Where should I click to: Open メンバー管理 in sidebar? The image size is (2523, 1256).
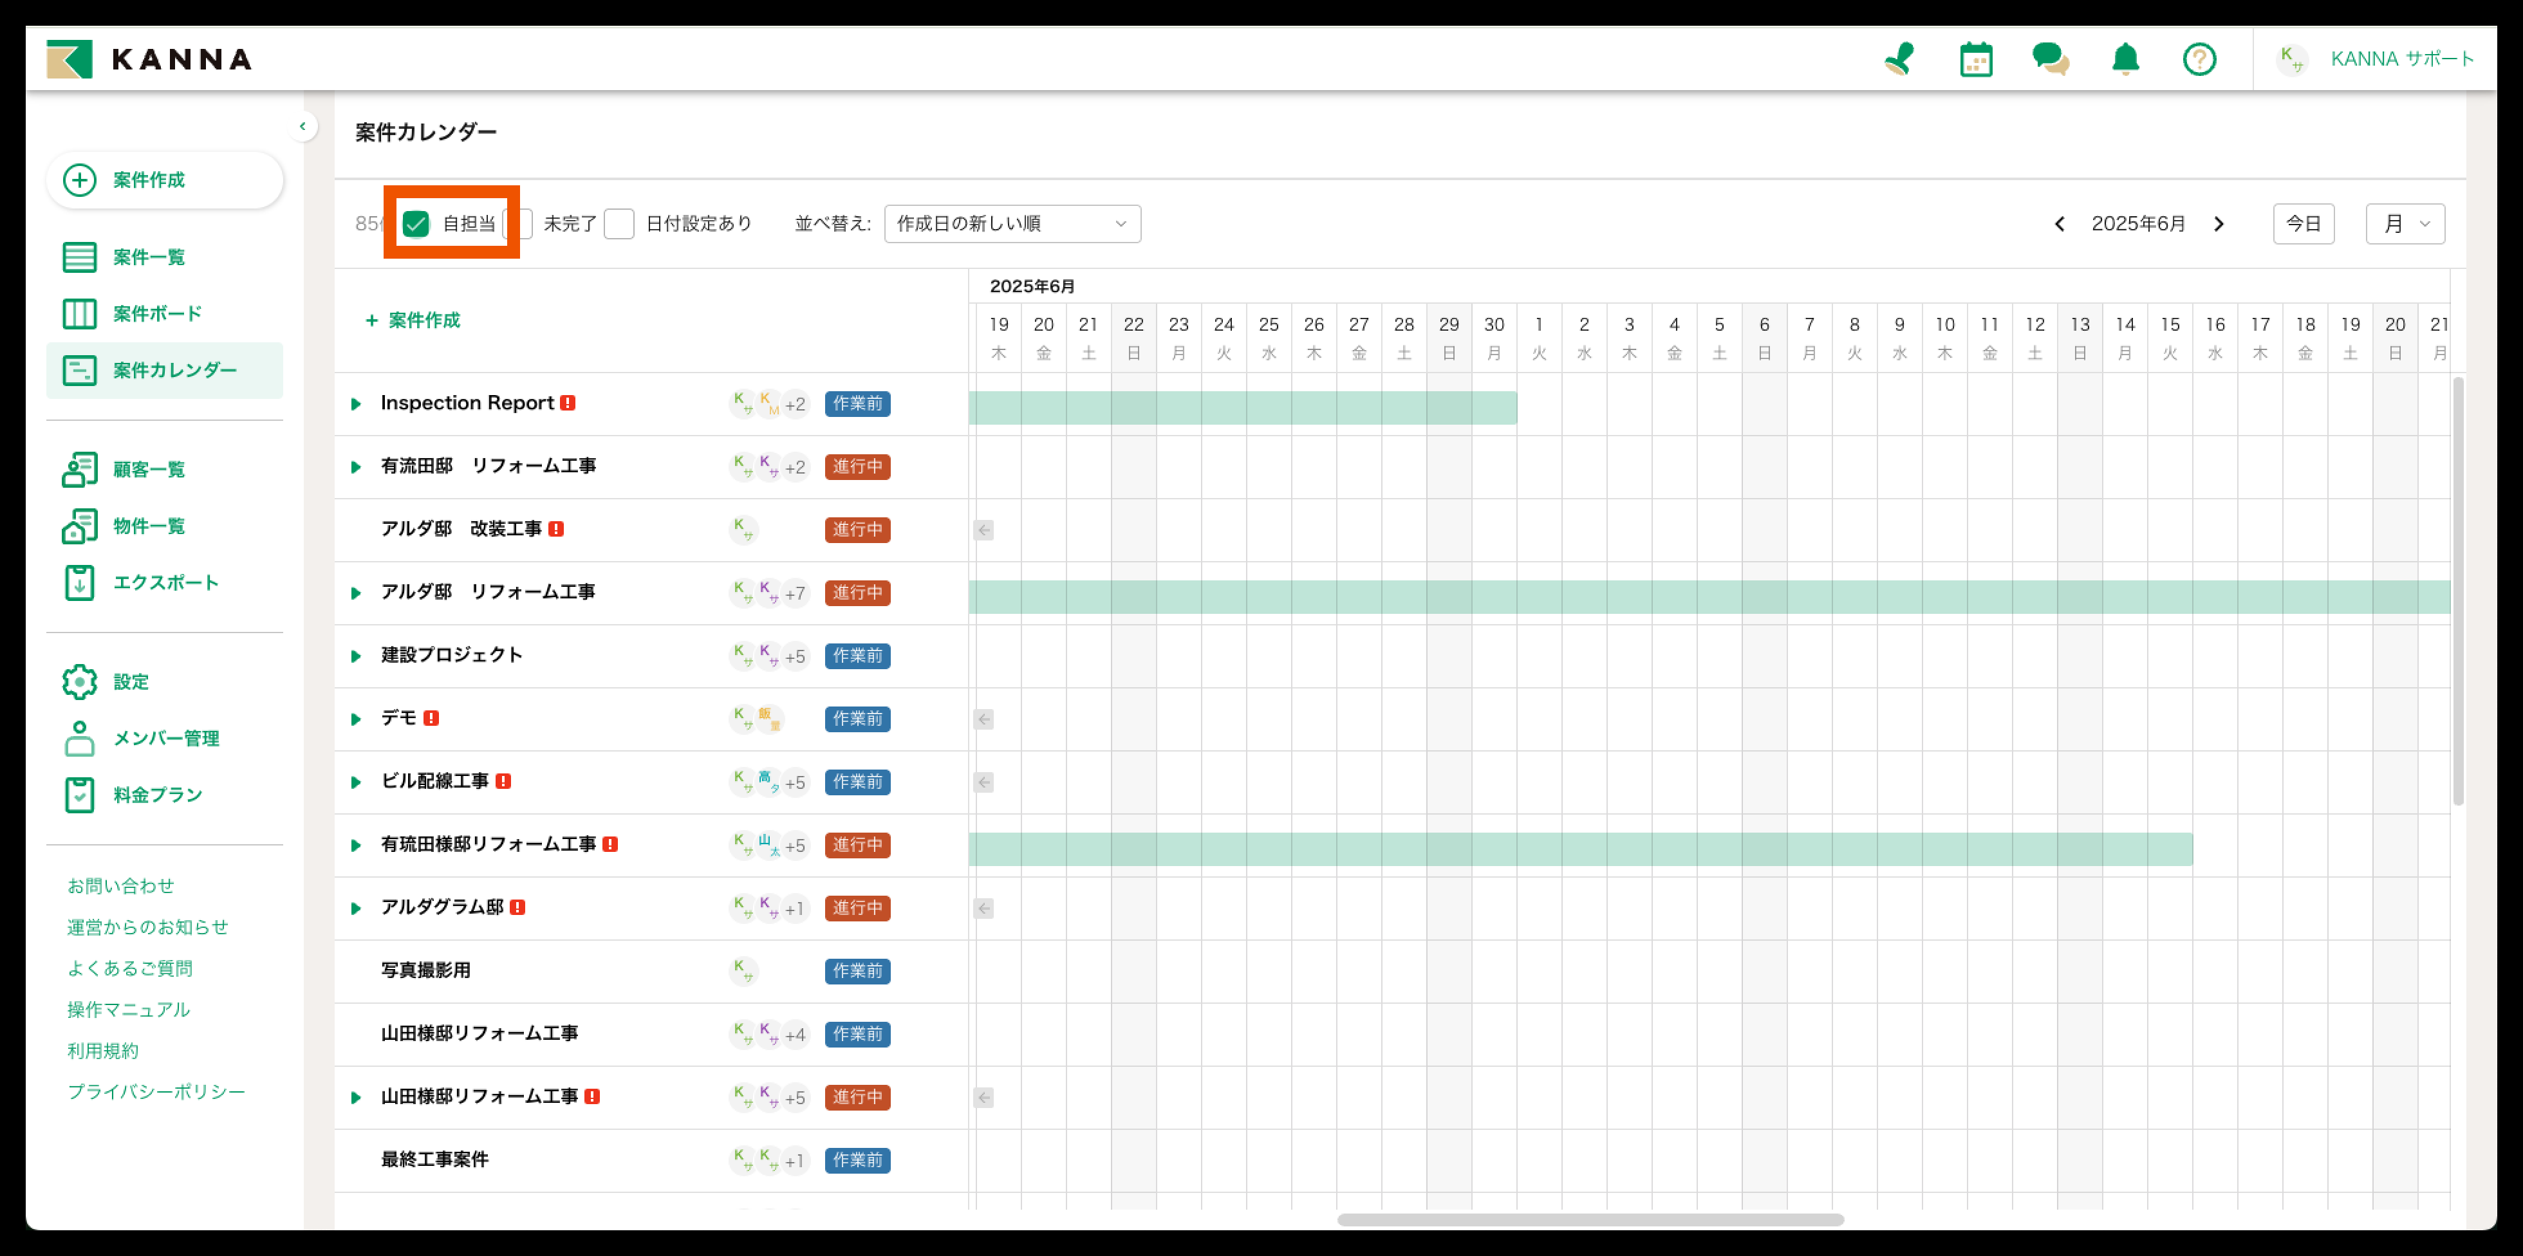[x=165, y=738]
